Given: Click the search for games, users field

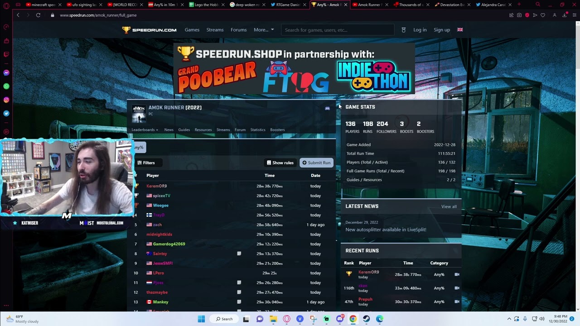Looking at the screenshot, I should (x=338, y=30).
